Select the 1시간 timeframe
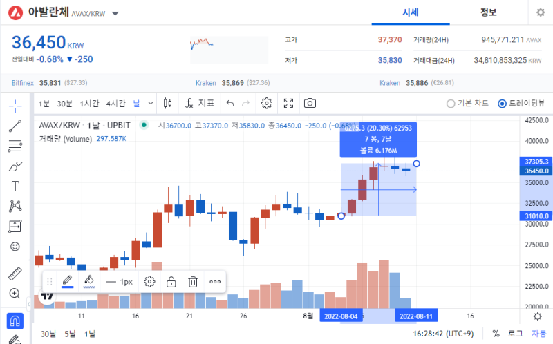The height and width of the screenshot is (344, 553). point(89,104)
